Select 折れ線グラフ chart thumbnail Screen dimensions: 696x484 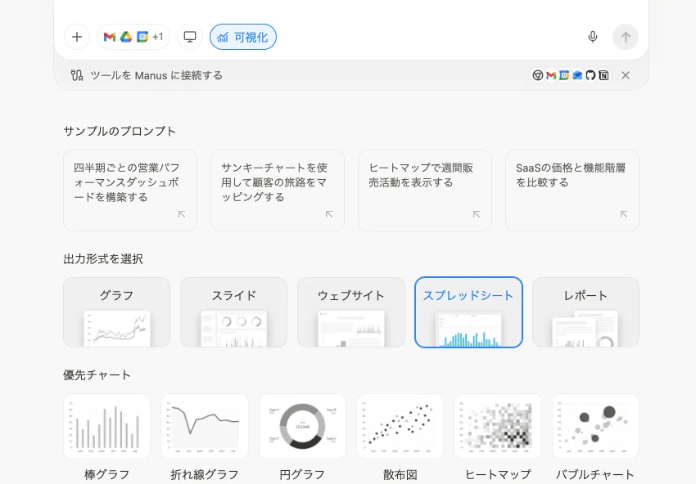[205, 427]
